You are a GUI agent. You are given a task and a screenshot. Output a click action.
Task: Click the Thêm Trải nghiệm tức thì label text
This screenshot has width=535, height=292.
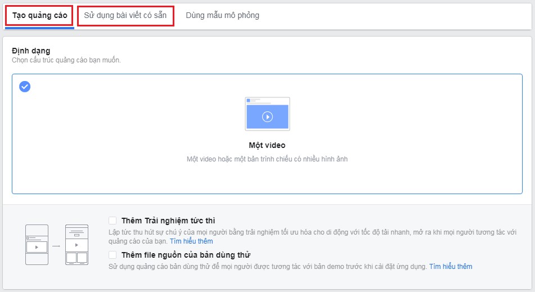168,221
